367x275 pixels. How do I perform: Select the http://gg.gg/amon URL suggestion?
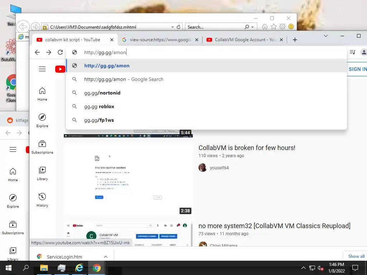click(x=206, y=66)
